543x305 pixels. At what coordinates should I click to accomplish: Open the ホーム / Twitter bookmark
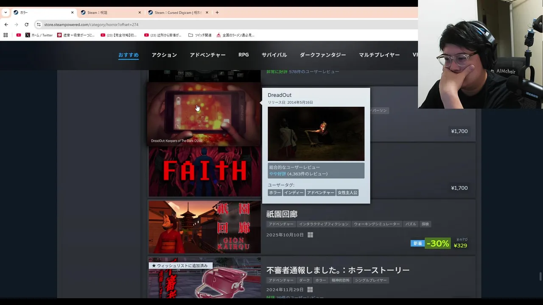click(39, 35)
